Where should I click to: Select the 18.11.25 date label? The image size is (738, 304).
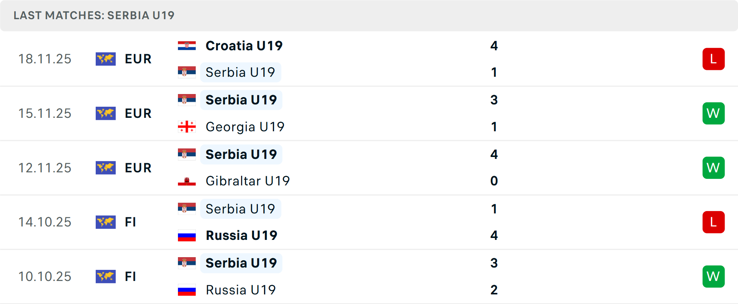point(45,59)
